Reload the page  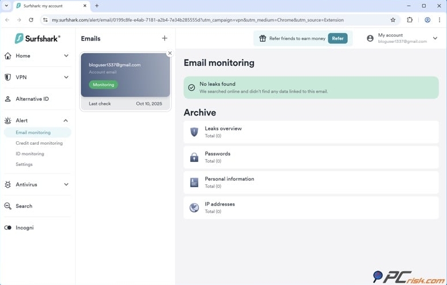(31, 20)
